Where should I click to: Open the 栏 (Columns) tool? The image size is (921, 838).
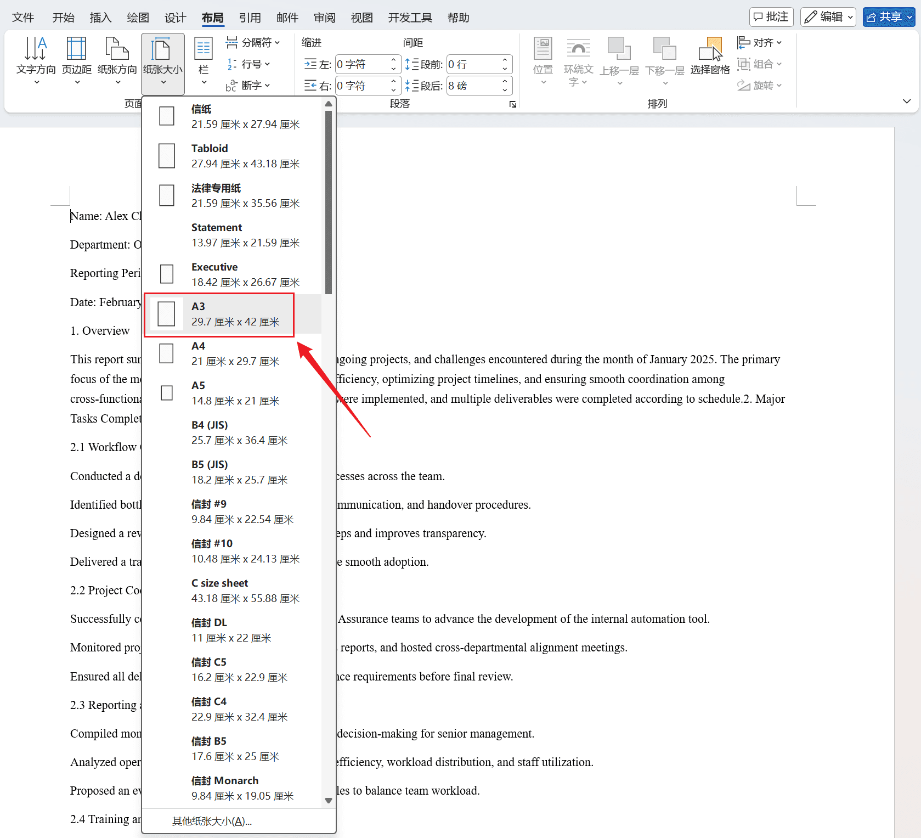pyautogui.click(x=203, y=58)
